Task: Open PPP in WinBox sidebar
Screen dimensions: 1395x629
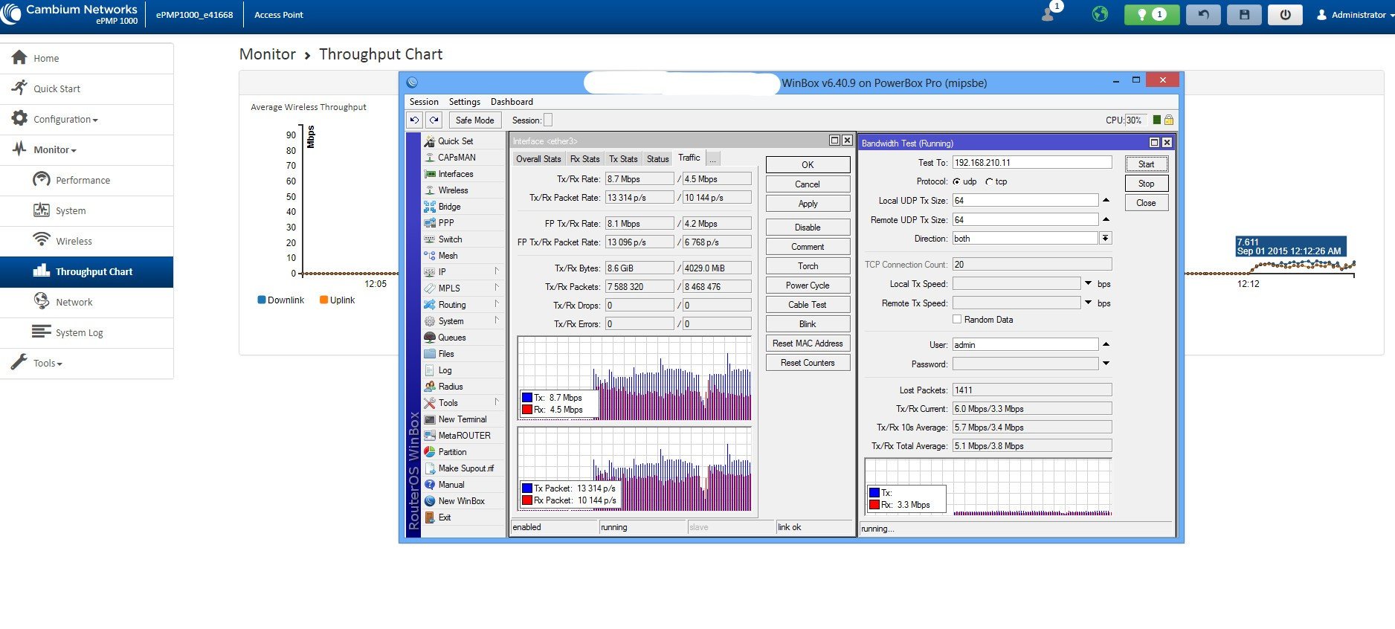Action: click(x=446, y=223)
